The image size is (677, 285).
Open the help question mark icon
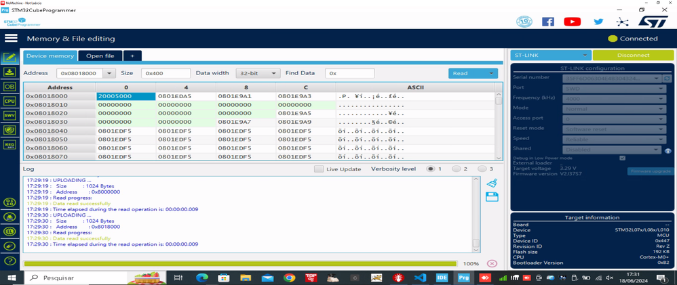click(x=9, y=261)
